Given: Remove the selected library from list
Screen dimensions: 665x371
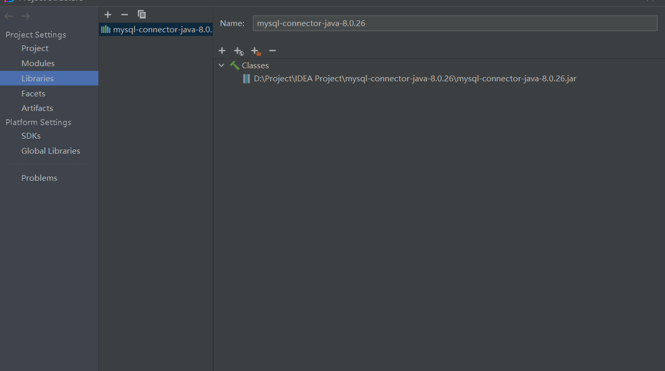Looking at the screenshot, I should tap(124, 15).
